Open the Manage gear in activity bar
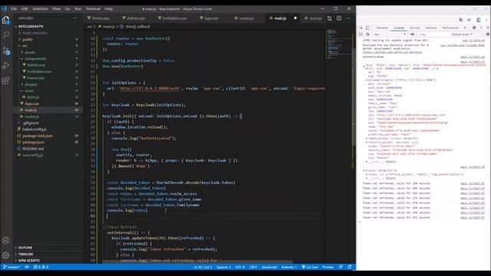Viewport: 491px width, 276px height. [5, 255]
